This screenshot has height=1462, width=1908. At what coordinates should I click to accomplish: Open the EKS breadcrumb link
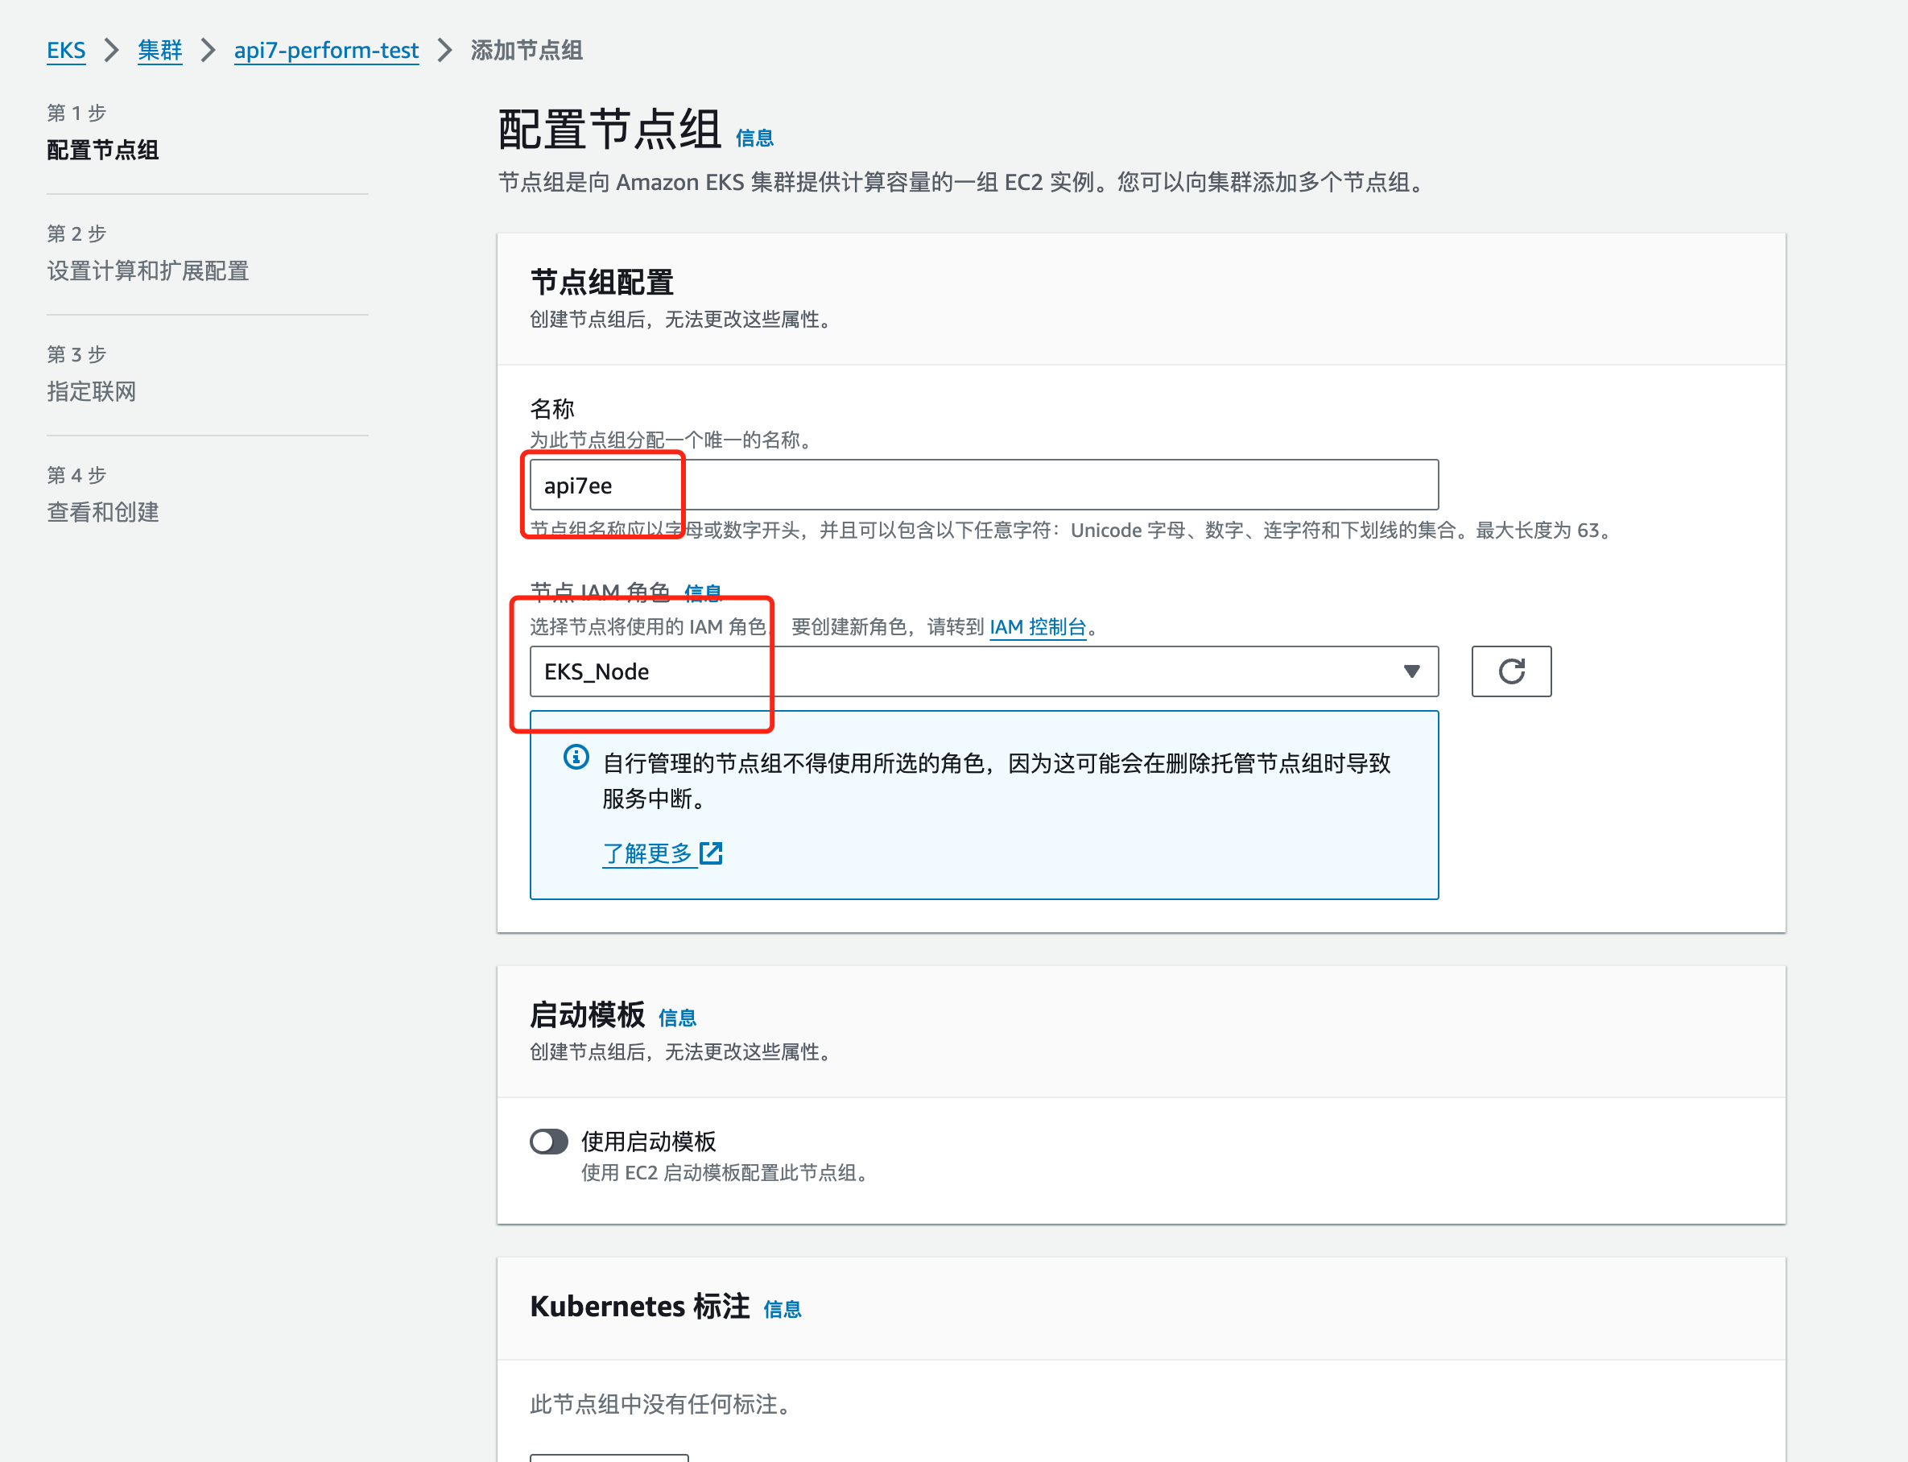click(x=66, y=51)
